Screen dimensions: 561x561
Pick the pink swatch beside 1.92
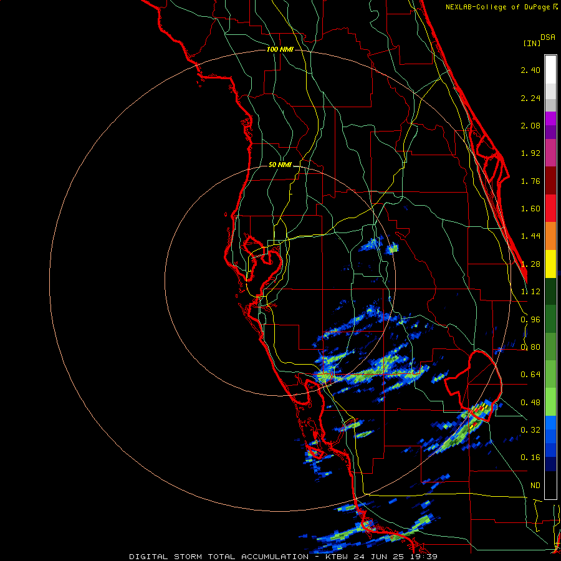coord(550,153)
